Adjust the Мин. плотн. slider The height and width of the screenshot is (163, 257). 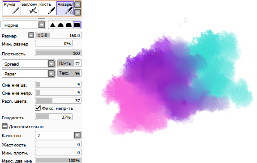point(58,152)
